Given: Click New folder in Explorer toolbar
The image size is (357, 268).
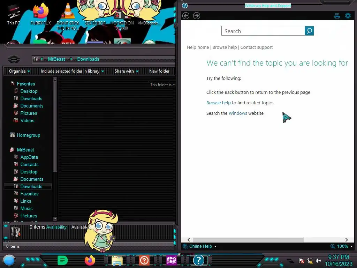Looking at the screenshot, I should click(x=159, y=71).
